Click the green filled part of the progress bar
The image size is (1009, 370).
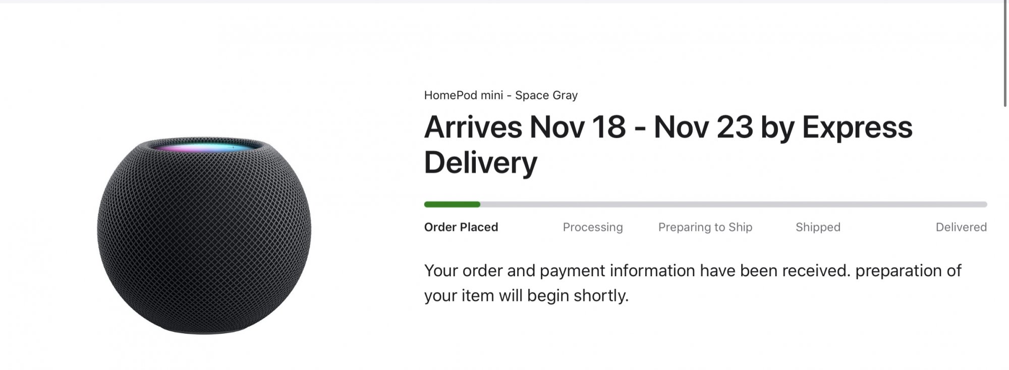click(x=452, y=205)
